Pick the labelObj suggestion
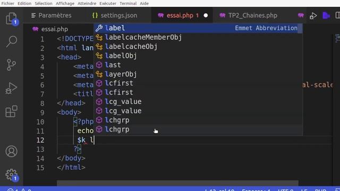This screenshot has height=191, width=340. pos(198,56)
